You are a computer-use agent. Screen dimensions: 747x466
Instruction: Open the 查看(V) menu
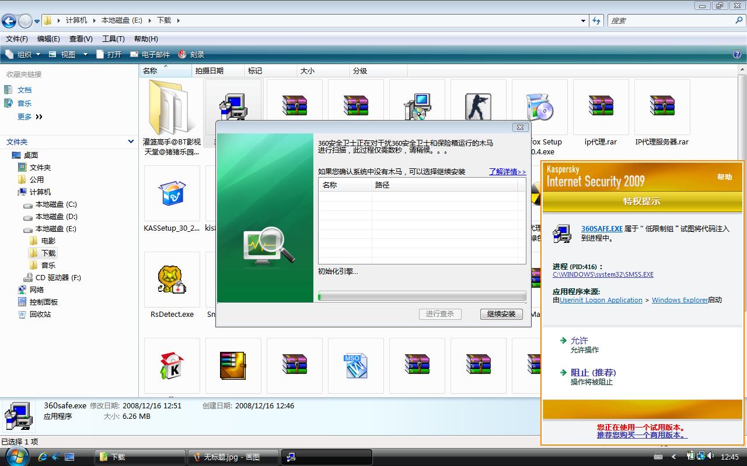click(81, 38)
